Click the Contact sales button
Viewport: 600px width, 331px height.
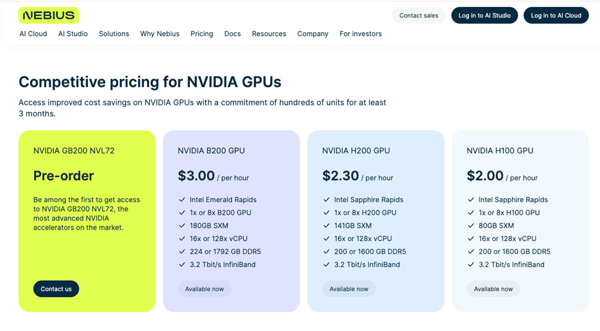[418, 15]
